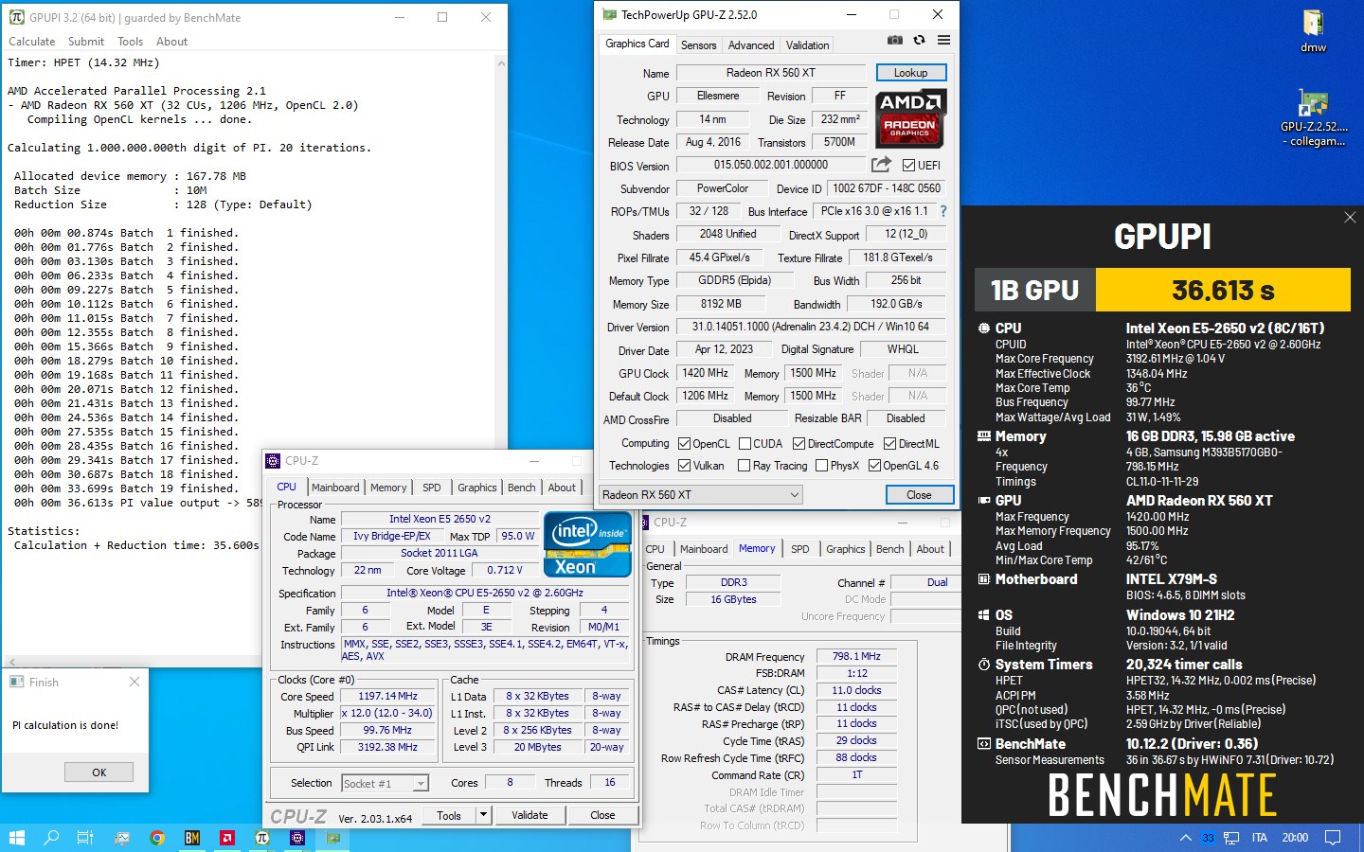Select the GPU-Z.2.52 desktop shortcut icon
Screen dimensions: 1364x852
(1313, 117)
